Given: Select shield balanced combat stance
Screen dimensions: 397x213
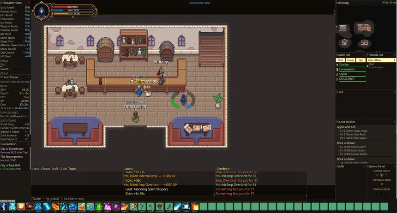Looking at the screenshot, I should 382,175.
